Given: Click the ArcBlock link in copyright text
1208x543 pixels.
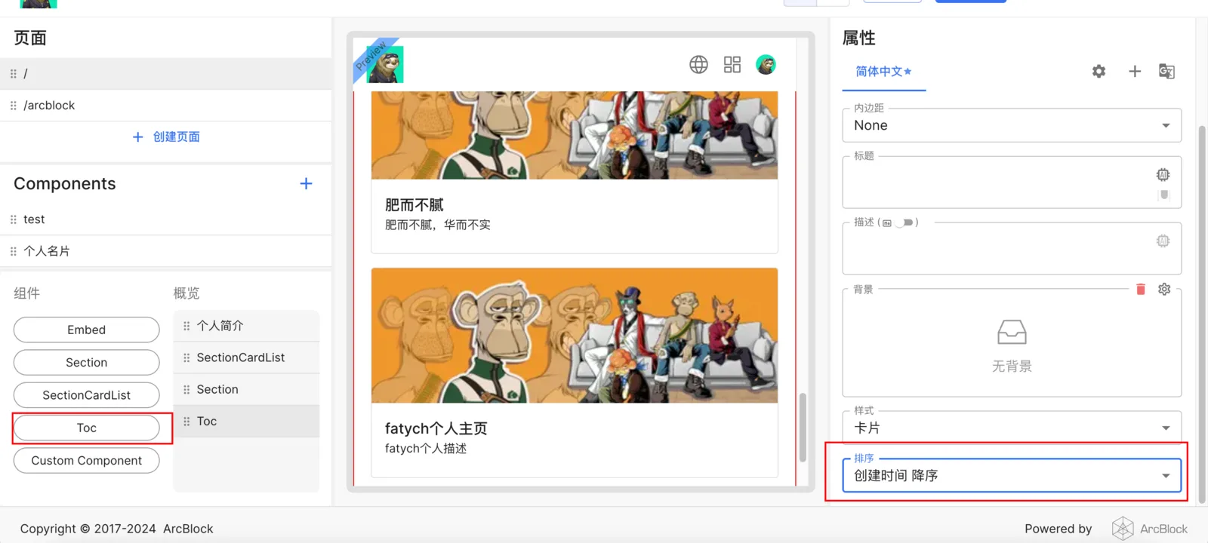Looking at the screenshot, I should pos(188,529).
